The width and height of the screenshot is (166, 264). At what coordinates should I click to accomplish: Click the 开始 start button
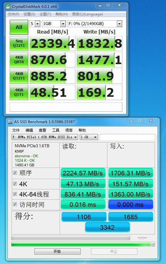tap(58, 251)
